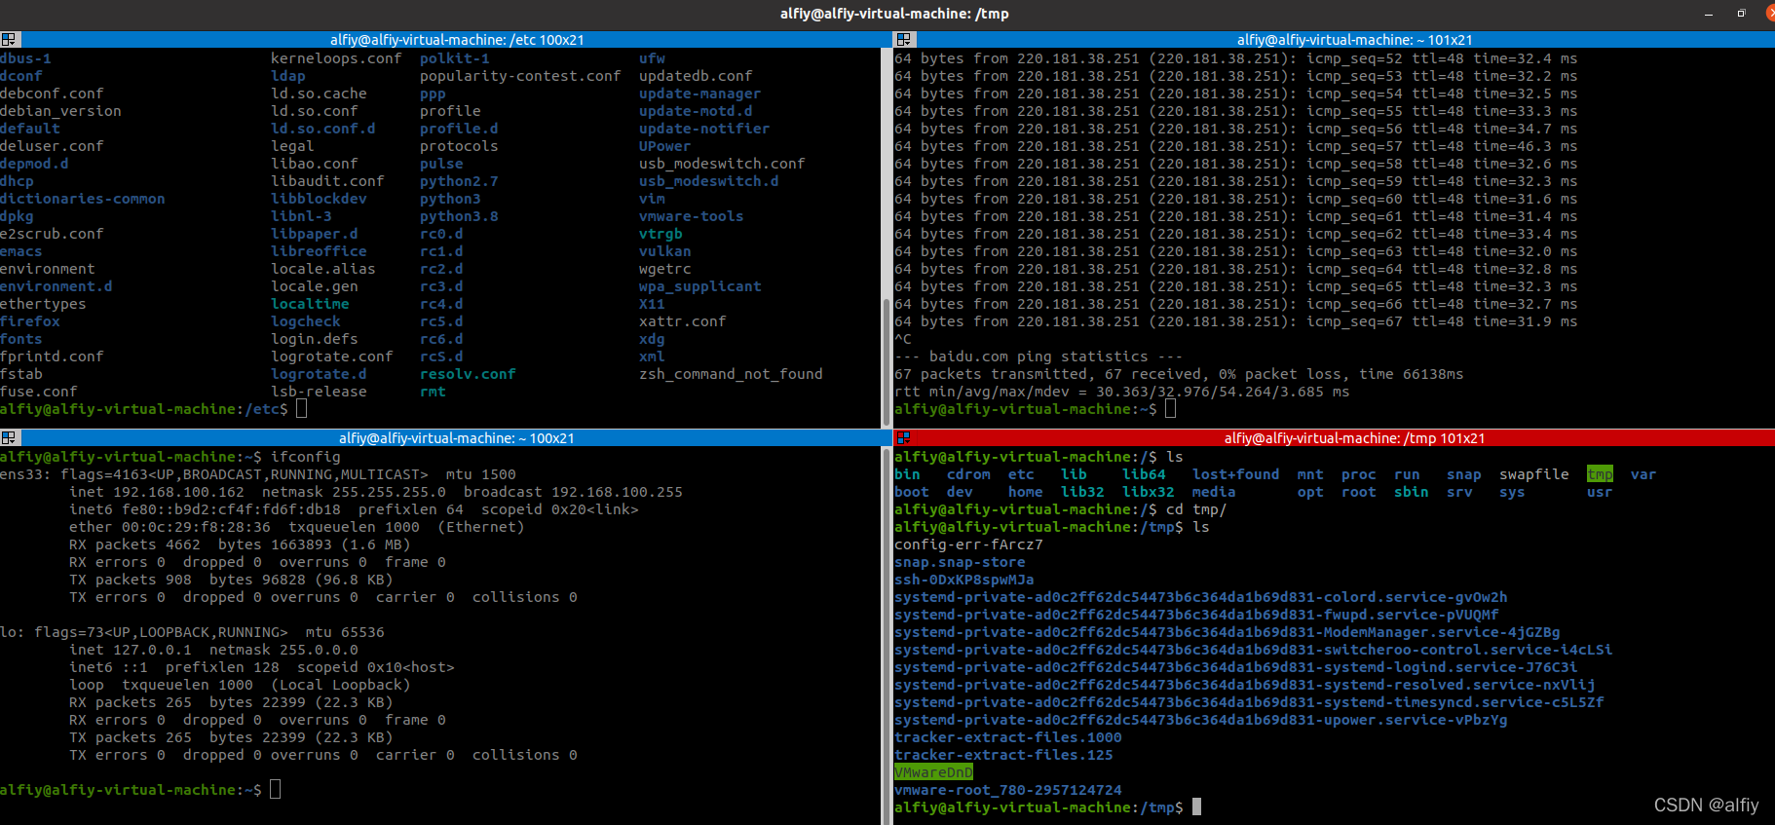Click popularity-contest.conf in the listing
The width and height of the screenshot is (1775, 825).
tap(520, 76)
